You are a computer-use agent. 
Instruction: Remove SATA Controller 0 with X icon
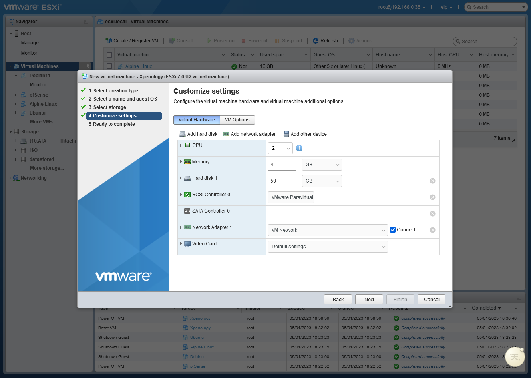click(x=432, y=214)
